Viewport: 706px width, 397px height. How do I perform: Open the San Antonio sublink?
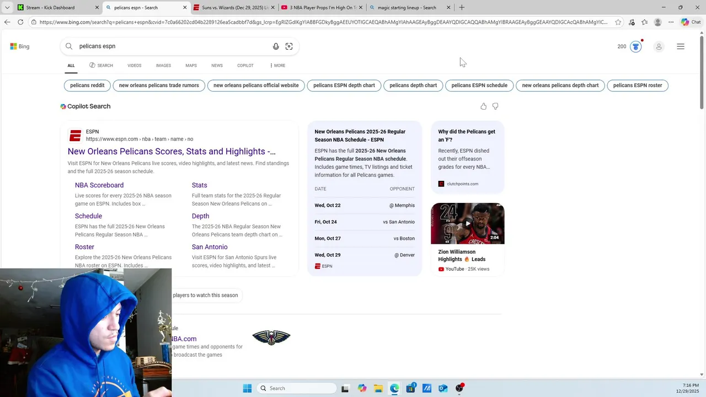(x=210, y=247)
